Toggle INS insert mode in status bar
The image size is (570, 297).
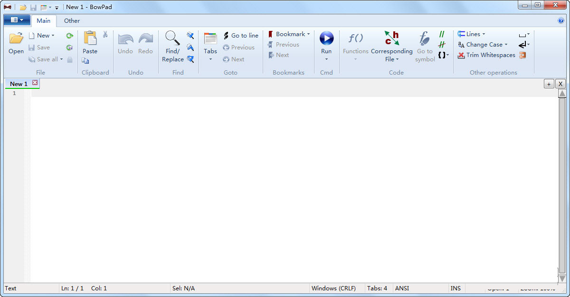[x=455, y=288]
